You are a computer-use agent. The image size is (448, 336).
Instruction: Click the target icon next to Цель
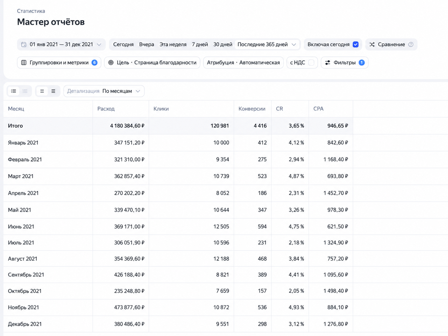pos(111,62)
